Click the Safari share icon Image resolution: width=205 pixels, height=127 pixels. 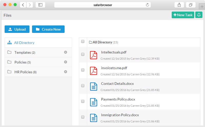click(x=179, y=5)
